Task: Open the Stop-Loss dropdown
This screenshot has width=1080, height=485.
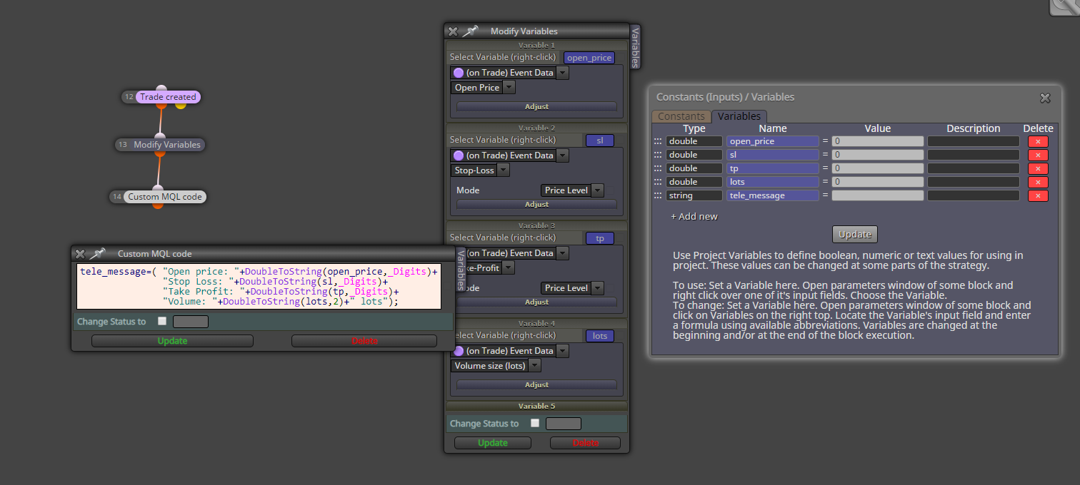Action: click(503, 170)
